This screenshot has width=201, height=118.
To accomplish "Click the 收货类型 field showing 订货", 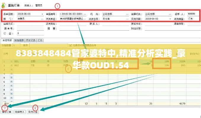I will pos(194,19).
